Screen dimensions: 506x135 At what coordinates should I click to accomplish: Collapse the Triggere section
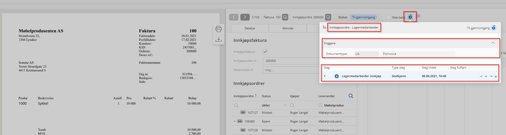(x=493, y=43)
